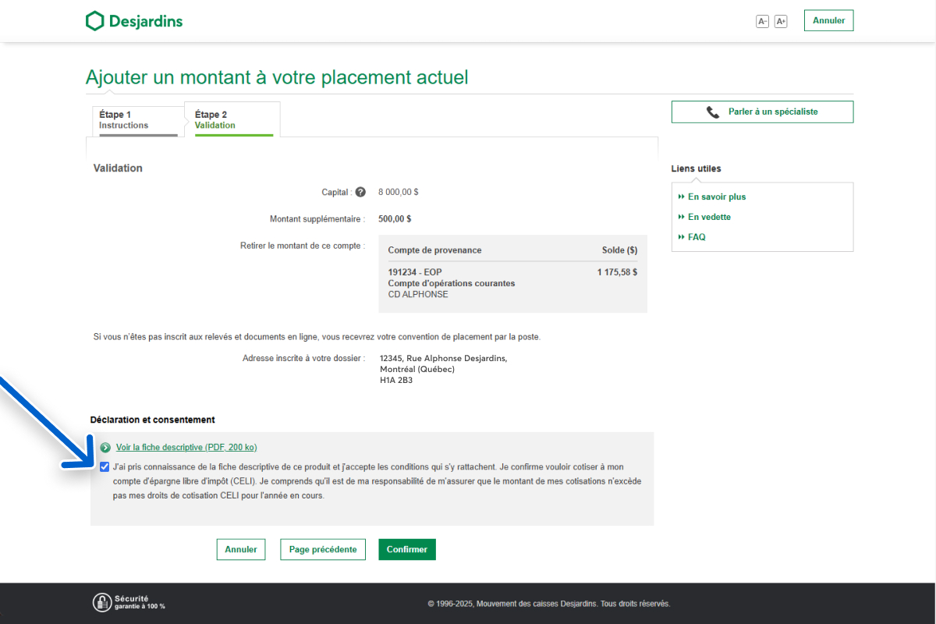The image size is (936, 624).
Task: Go back with the Page précédente button
Action: coord(323,549)
